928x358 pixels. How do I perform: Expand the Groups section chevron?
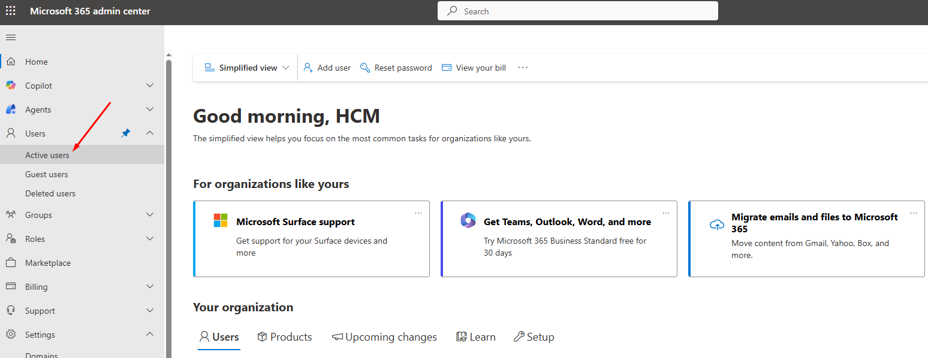(x=150, y=215)
